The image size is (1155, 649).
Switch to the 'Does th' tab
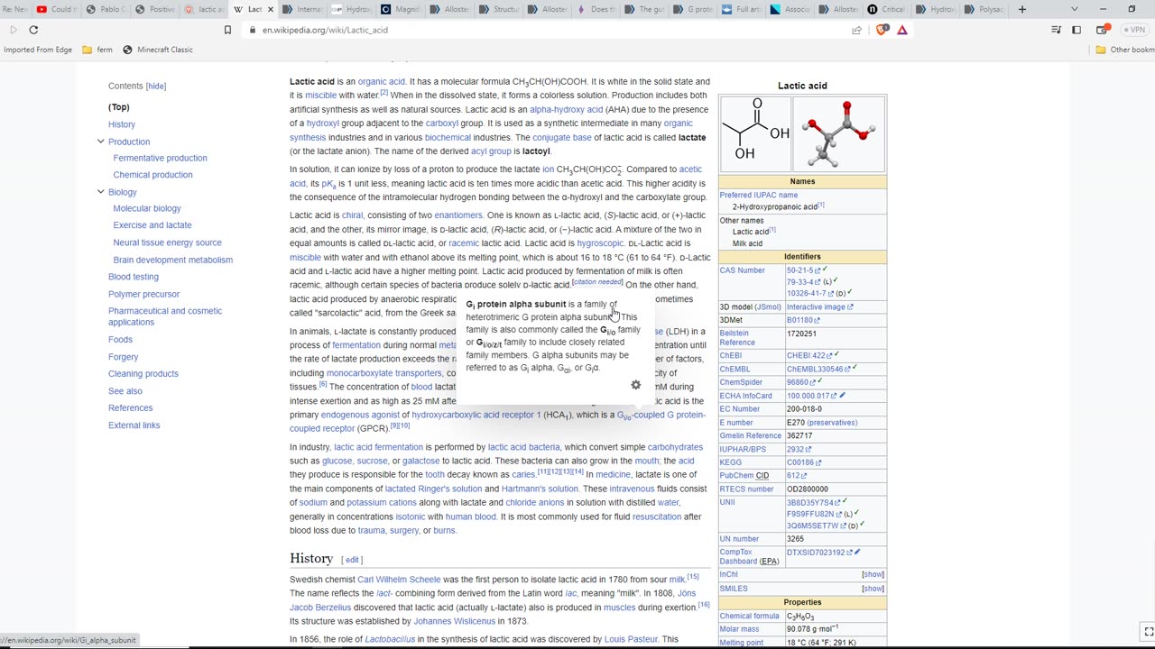[595, 9]
